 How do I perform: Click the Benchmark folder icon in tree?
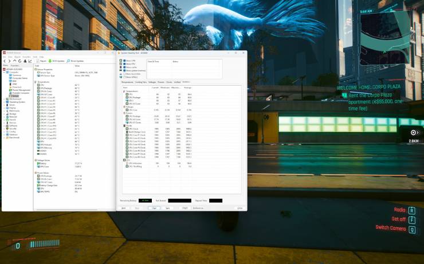tap(7, 138)
